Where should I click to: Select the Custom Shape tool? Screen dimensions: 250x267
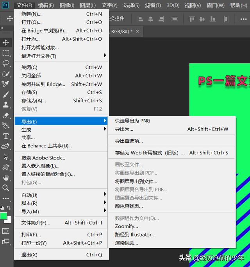(6, 167)
